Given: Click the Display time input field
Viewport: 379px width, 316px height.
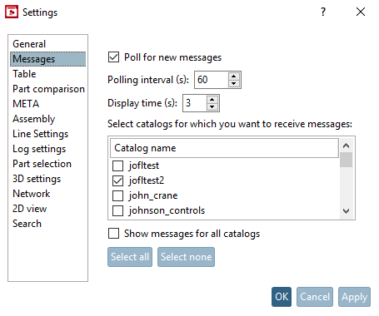Looking at the screenshot, I should (195, 103).
